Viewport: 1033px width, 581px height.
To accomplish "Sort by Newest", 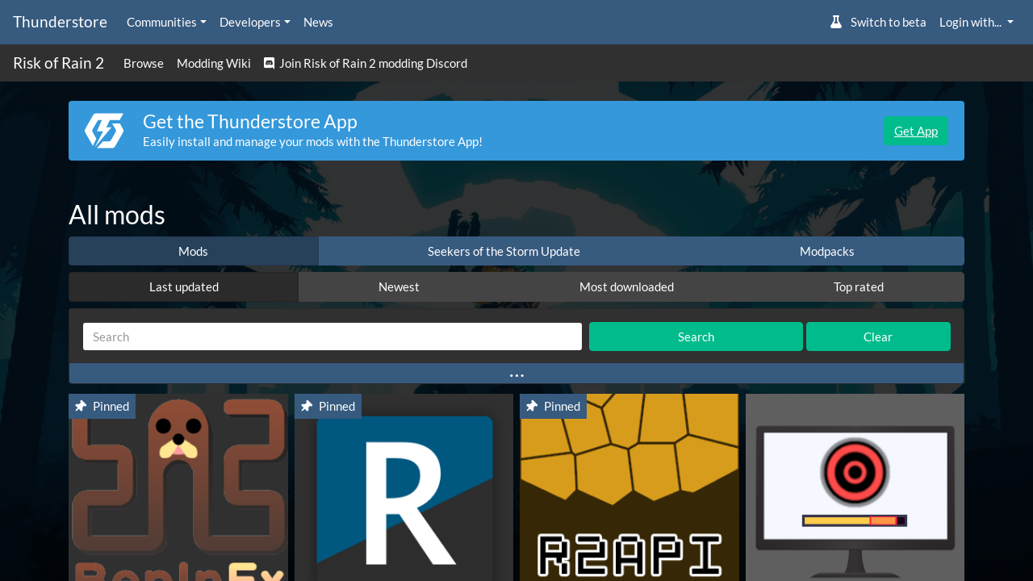I will click(x=399, y=286).
